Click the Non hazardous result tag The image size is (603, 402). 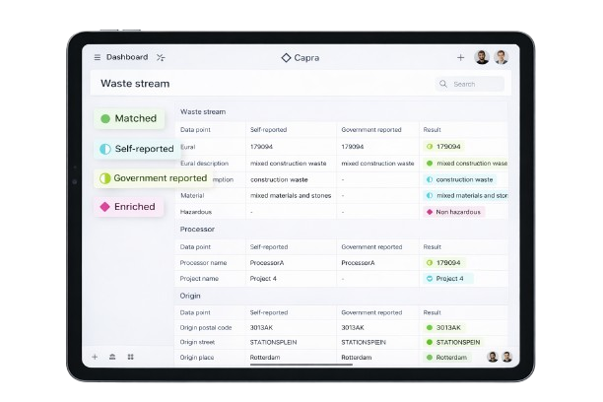coord(453,212)
